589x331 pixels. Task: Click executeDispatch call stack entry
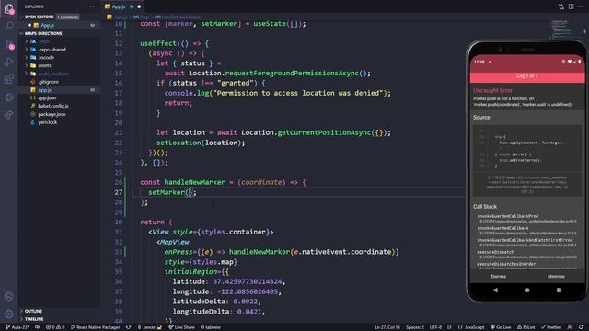point(527,255)
